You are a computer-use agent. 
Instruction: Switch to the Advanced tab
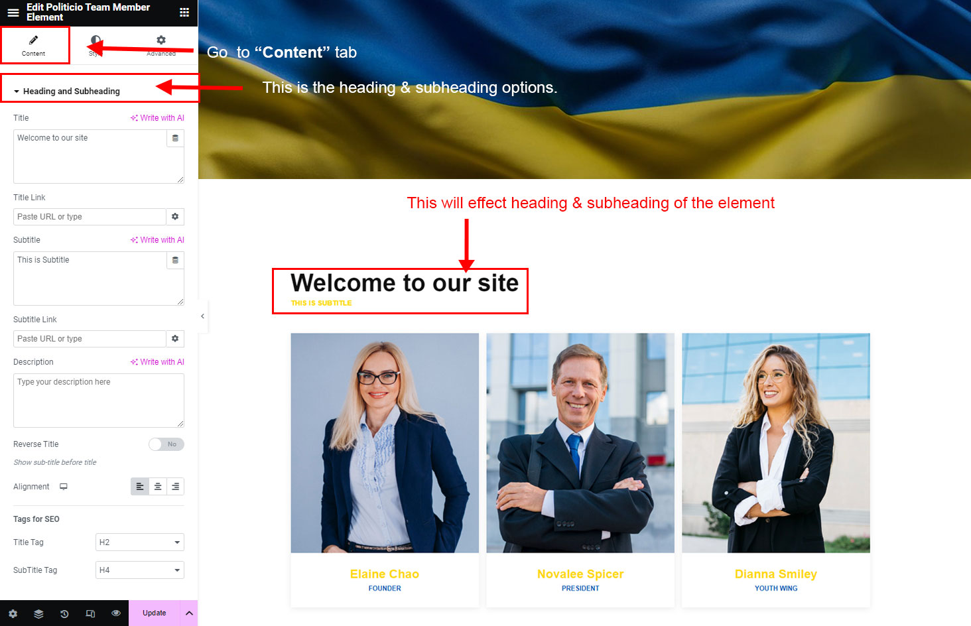(x=161, y=46)
